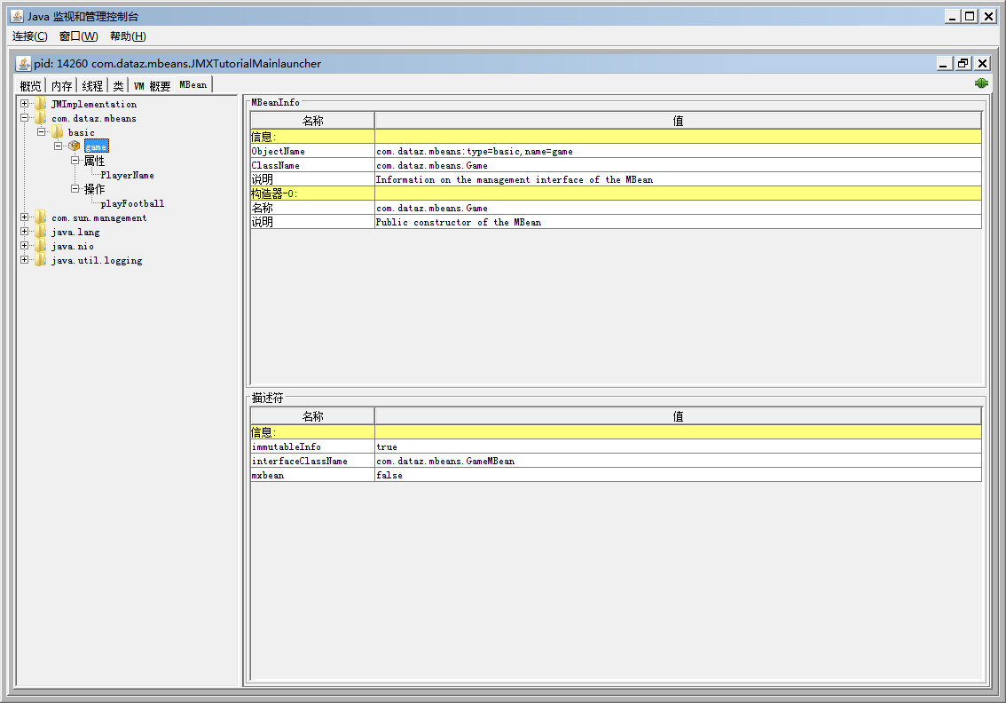Expand the JMImplementation tree node
Image resolution: width=1006 pixels, height=703 pixels.
22,104
